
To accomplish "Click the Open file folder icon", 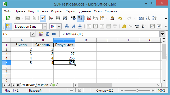I will (18, 18).
